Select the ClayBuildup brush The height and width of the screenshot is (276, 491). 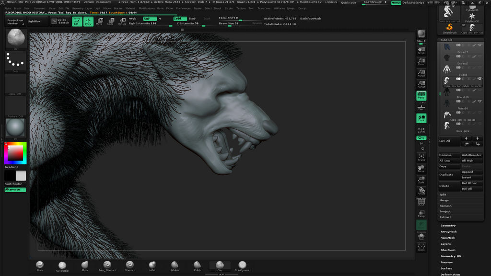click(62, 265)
